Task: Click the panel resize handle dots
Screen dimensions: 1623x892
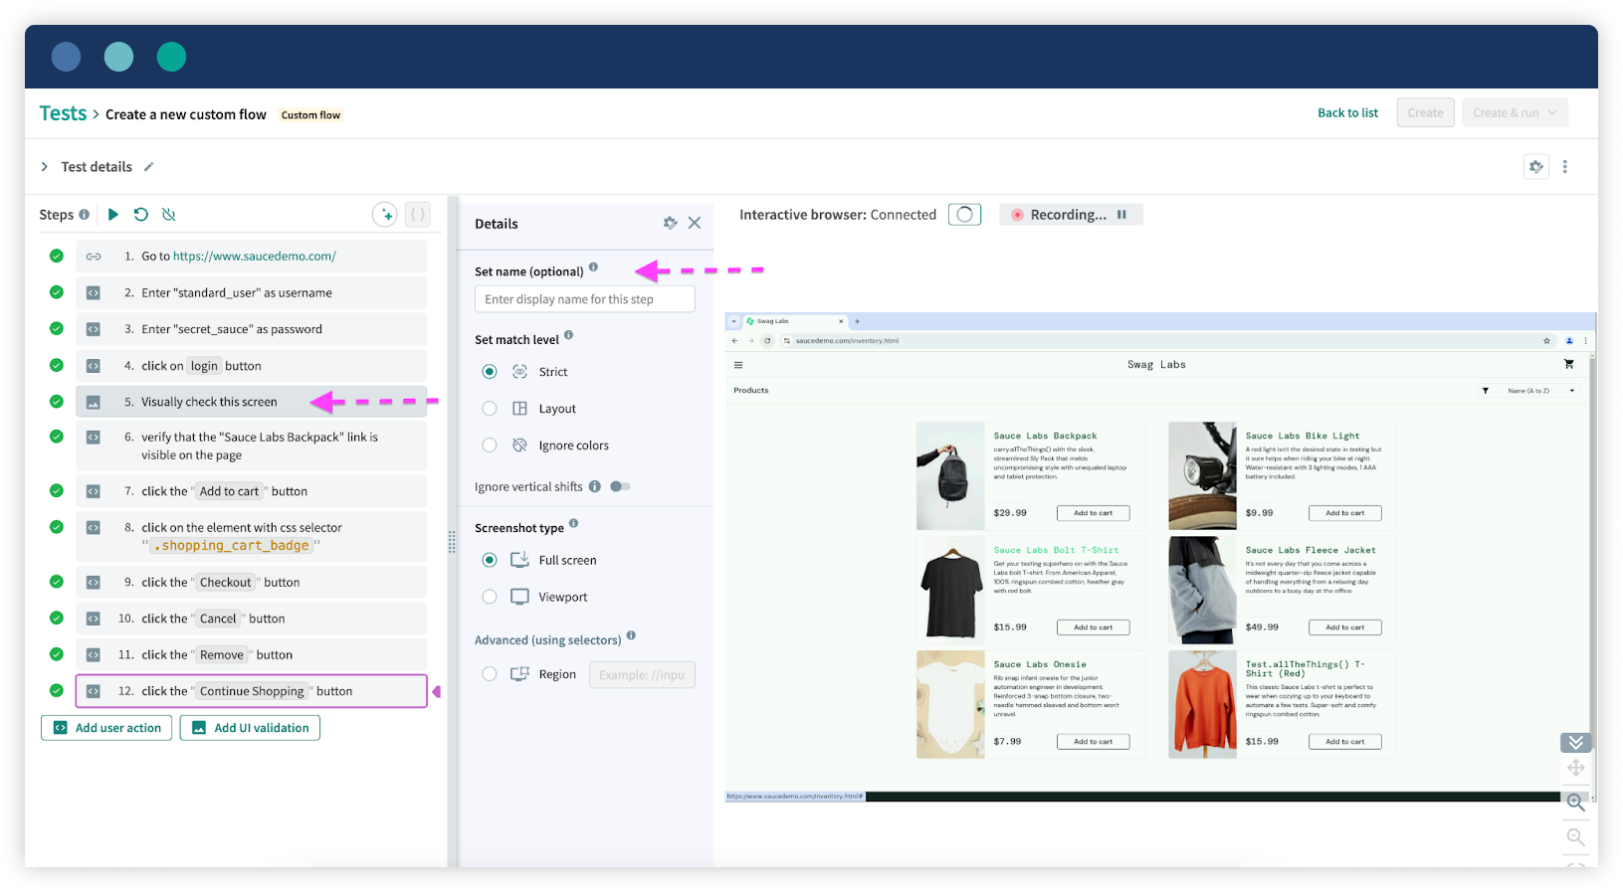Action: 452,541
